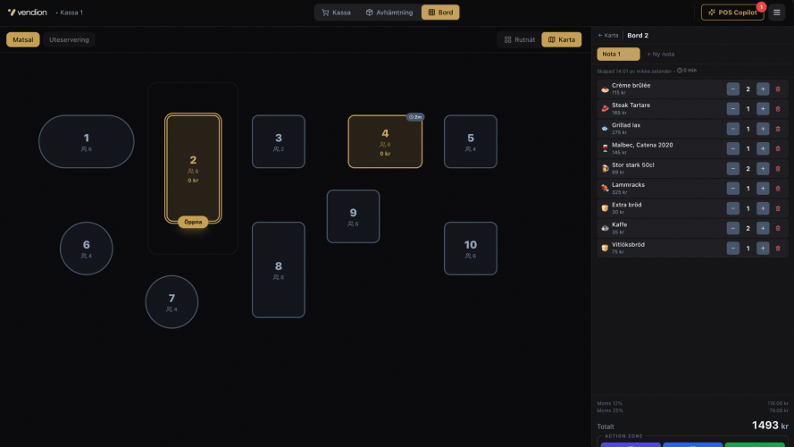Select Nota 1 tab
794x447 pixels.
[x=618, y=54]
